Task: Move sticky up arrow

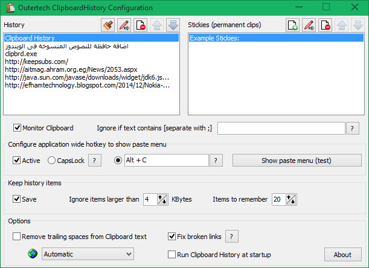Action: 341,25
